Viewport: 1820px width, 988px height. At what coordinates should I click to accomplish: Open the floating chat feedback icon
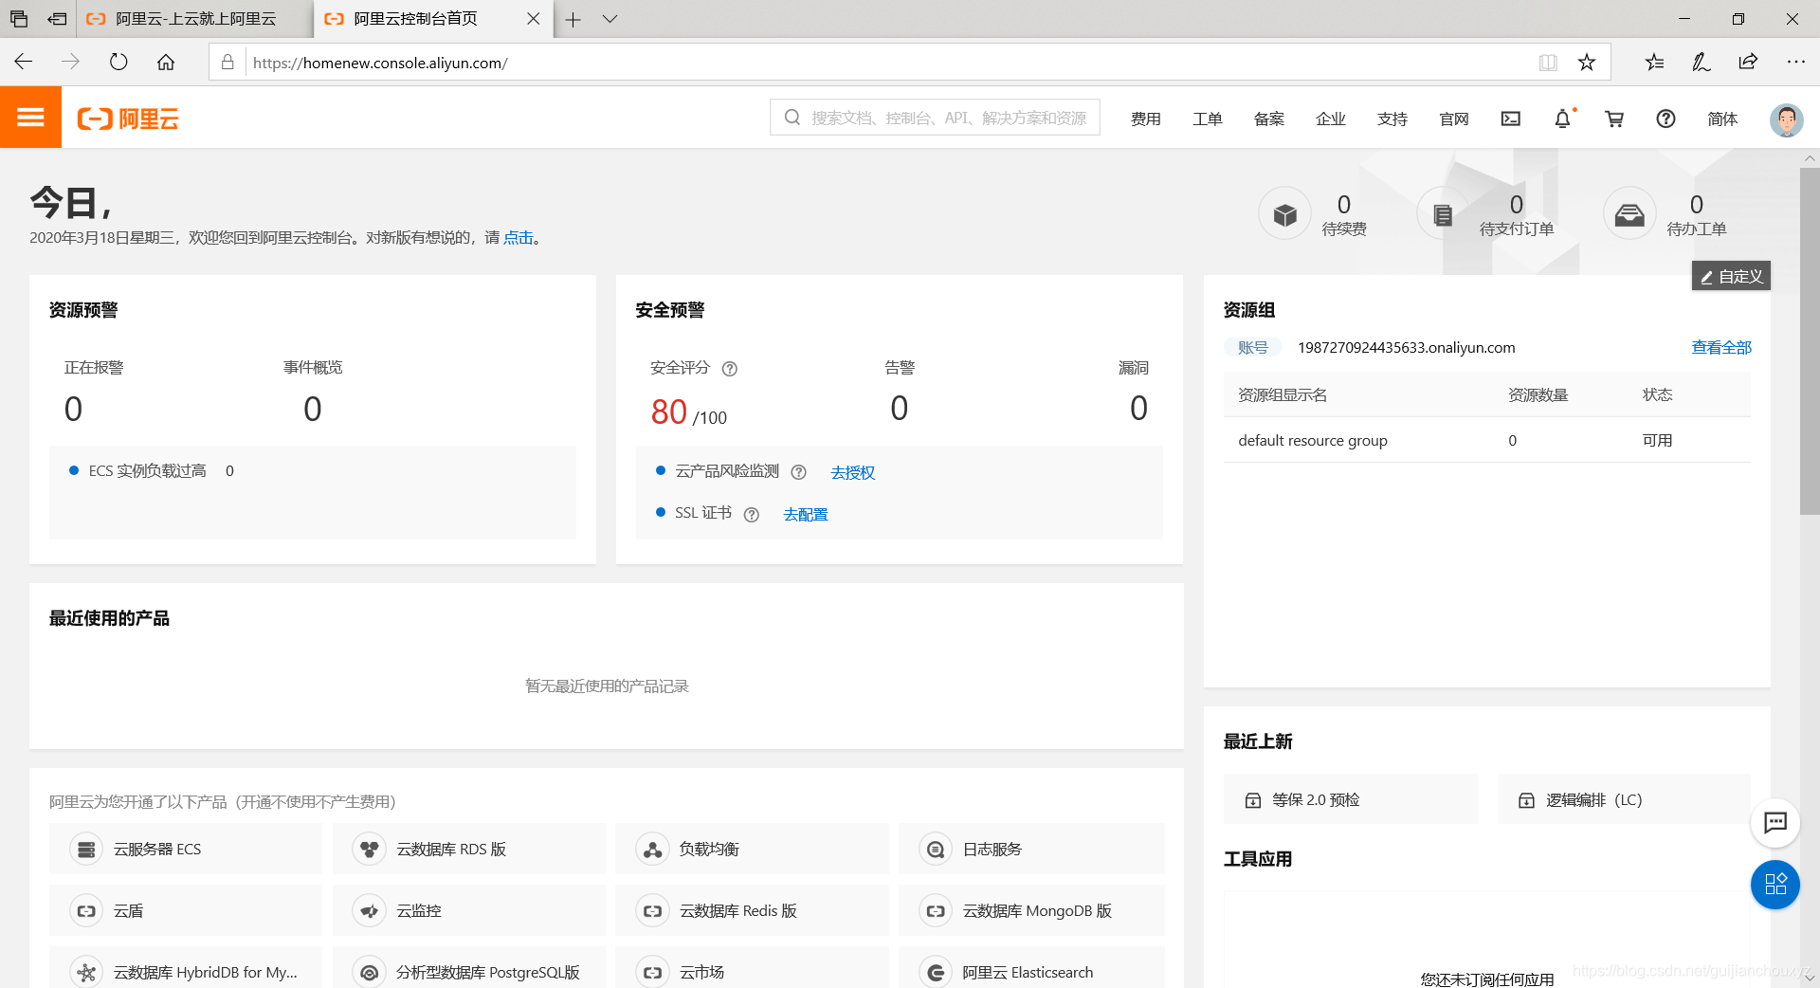click(1775, 822)
